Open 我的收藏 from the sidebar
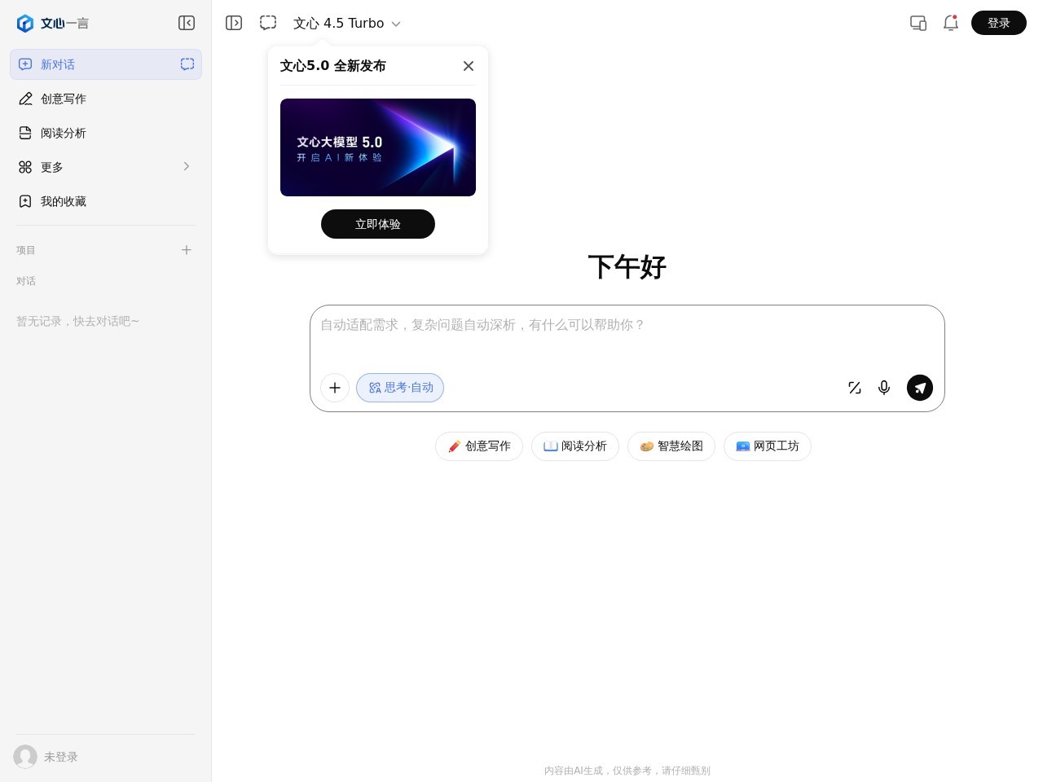1043x782 pixels. click(x=63, y=201)
